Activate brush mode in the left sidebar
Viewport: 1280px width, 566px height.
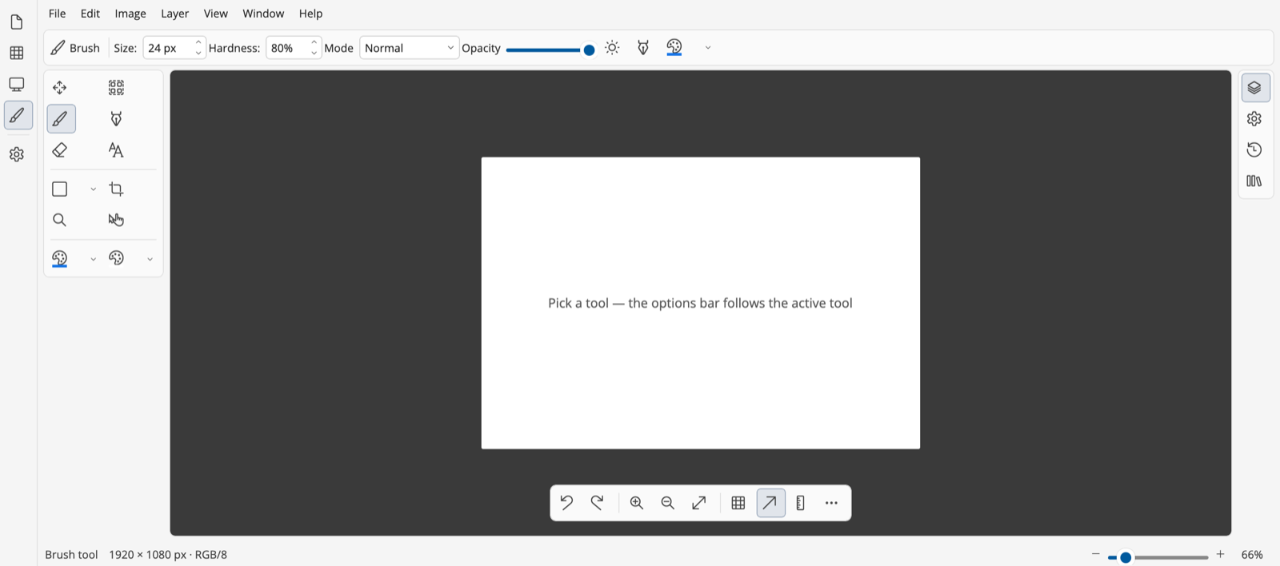click(x=18, y=115)
